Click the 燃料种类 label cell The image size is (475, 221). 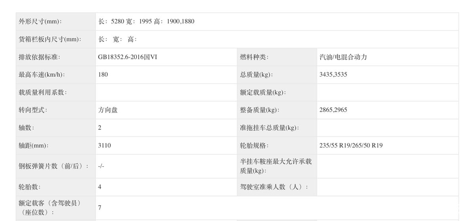click(254, 57)
